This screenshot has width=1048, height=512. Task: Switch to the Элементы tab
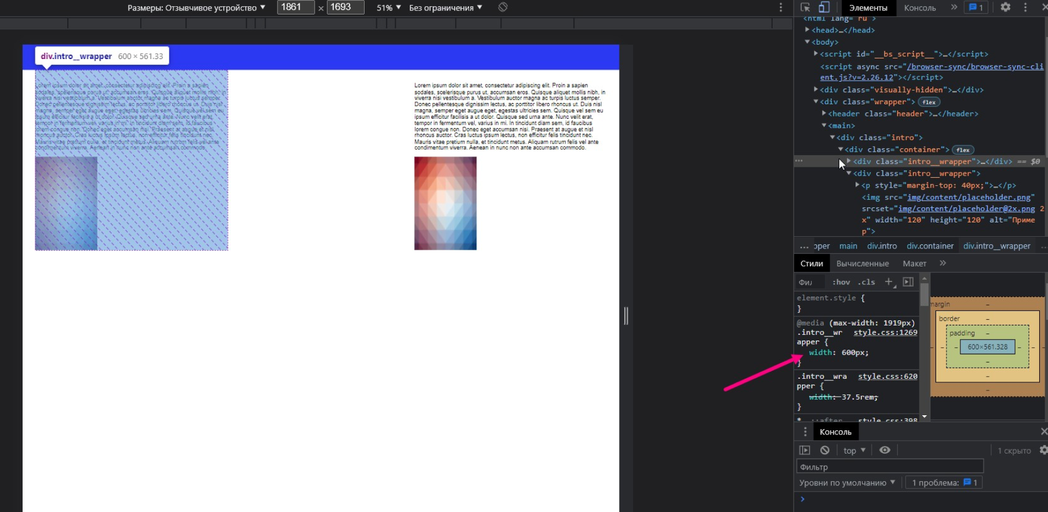coord(868,8)
